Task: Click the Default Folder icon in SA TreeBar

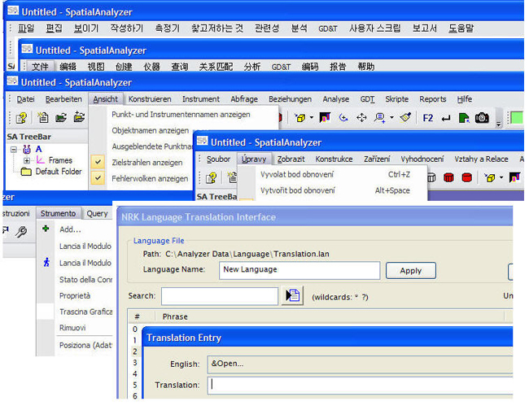Action: tap(25, 172)
